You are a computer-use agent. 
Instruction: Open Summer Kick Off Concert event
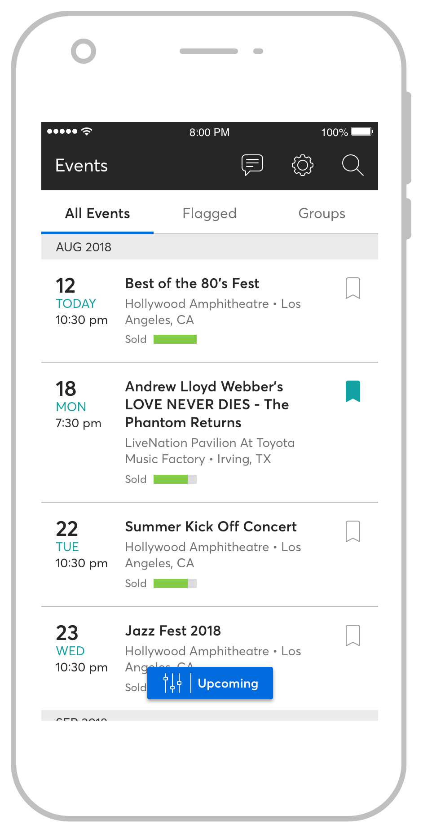click(211, 527)
